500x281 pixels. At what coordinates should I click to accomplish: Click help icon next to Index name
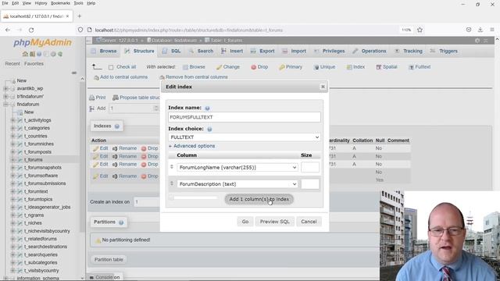207,108
